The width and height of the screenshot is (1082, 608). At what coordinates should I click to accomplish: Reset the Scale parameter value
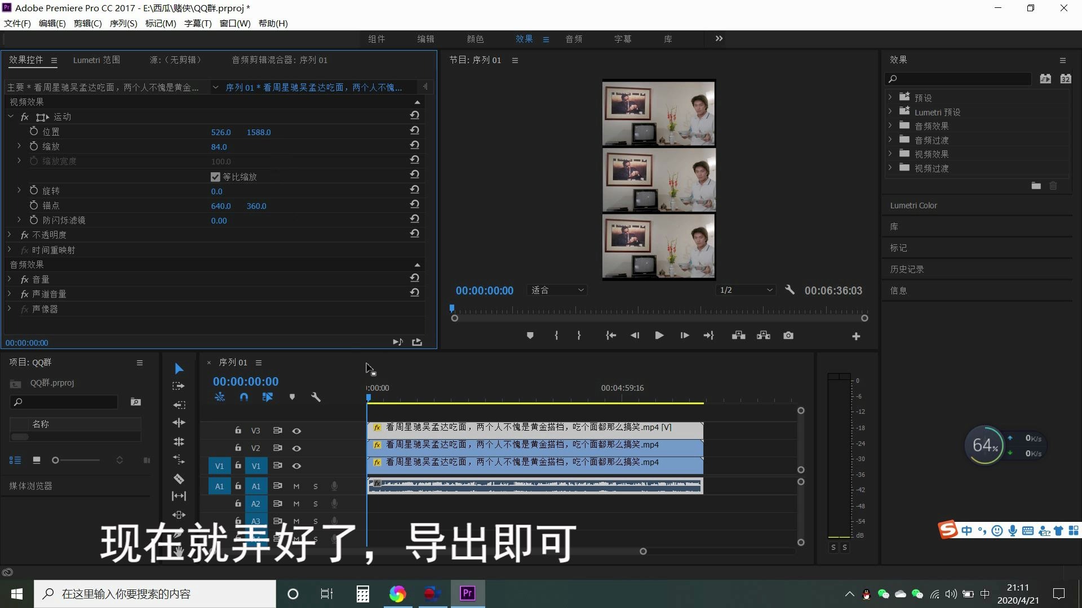(x=415, y=145)
